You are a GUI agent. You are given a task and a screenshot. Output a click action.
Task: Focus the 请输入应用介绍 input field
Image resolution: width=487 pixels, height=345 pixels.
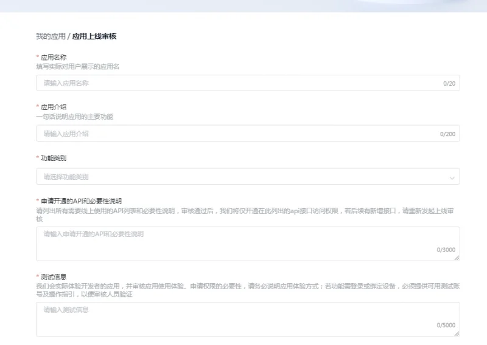(248, 134)
